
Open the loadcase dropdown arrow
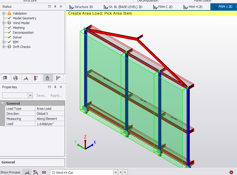point(116,172)
